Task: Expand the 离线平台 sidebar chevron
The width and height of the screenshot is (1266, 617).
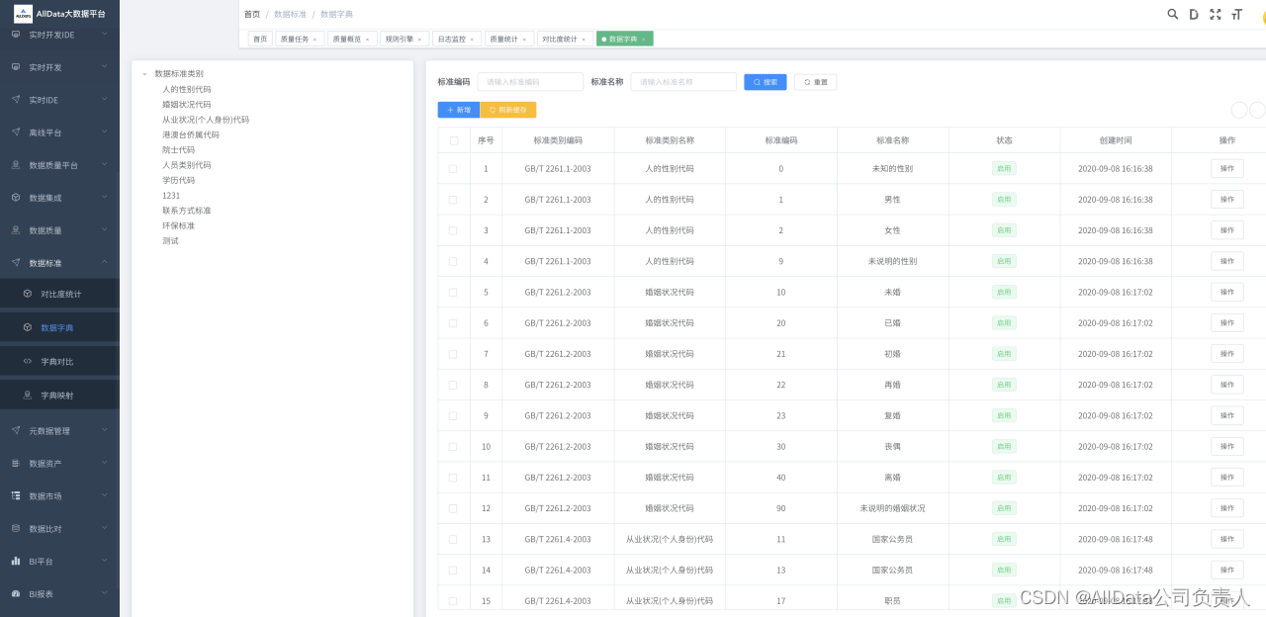Action: point(104,132)
